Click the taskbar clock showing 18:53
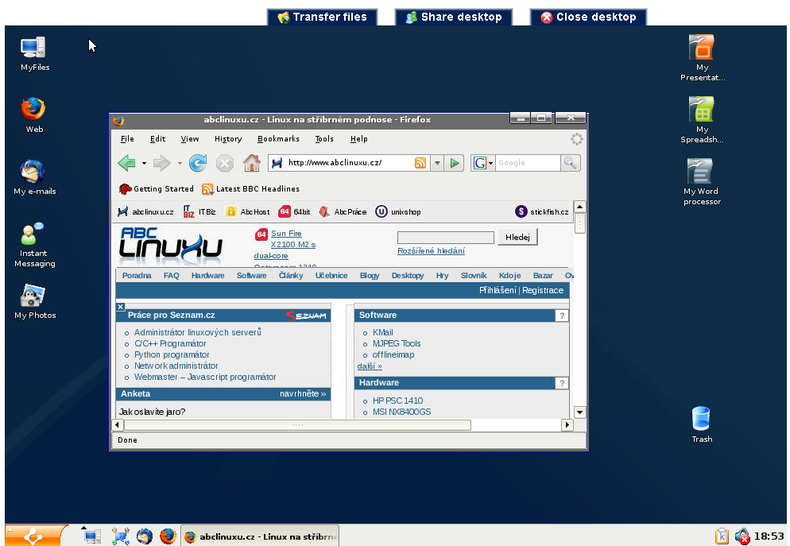This screenshot has width=790, height=546. 769,536
